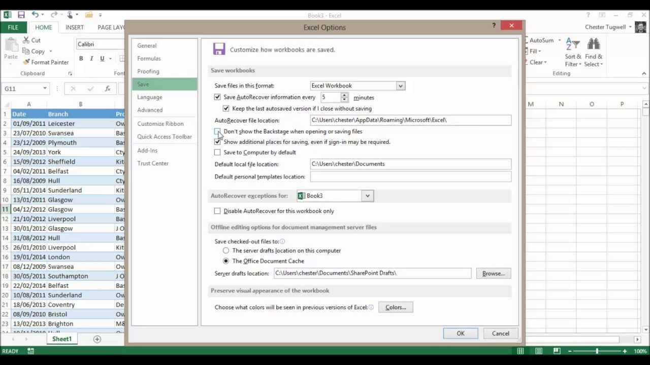Click the Touch/Mouse mode icon
Image resolution: width=650 pixels, height=365 pixels.
[x=70, y=15]
